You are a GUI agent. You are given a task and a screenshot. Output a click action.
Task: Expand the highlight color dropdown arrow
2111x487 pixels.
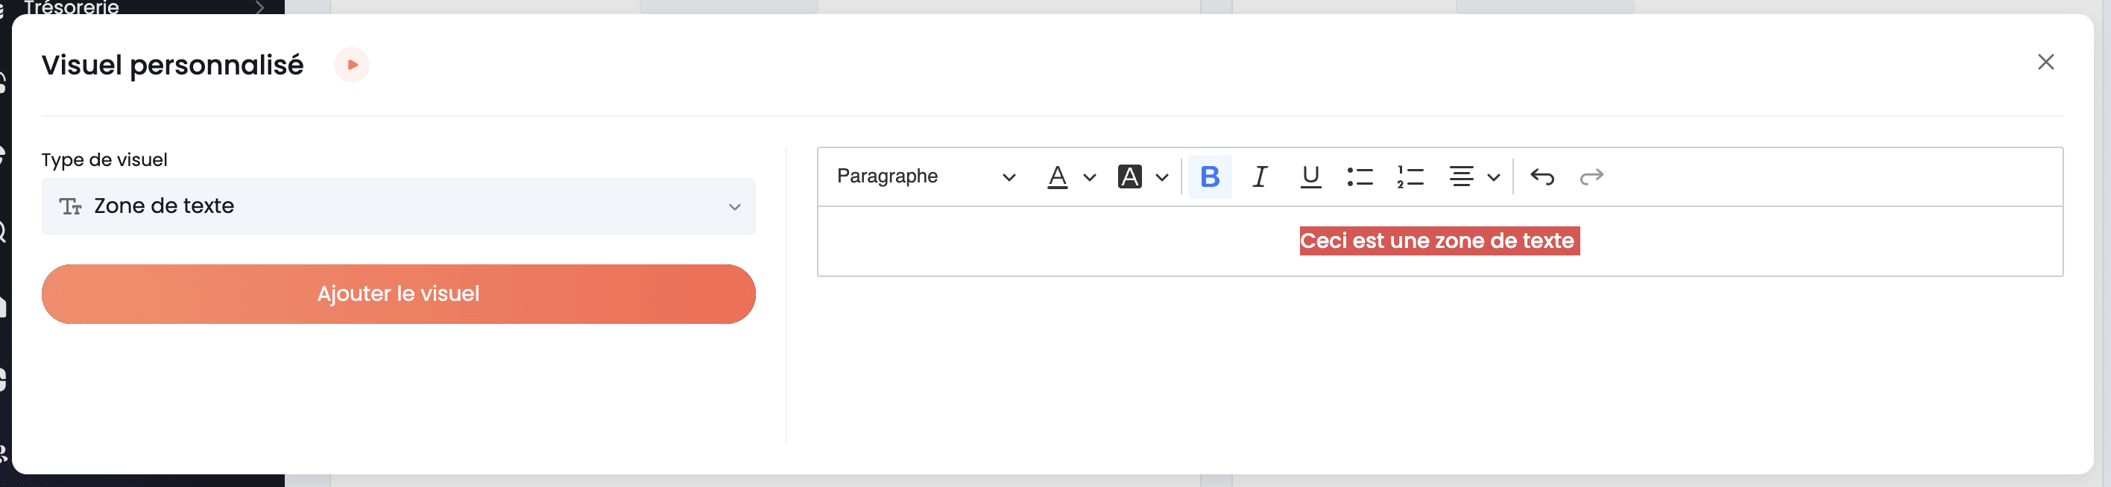click(x=1162, y=178)
